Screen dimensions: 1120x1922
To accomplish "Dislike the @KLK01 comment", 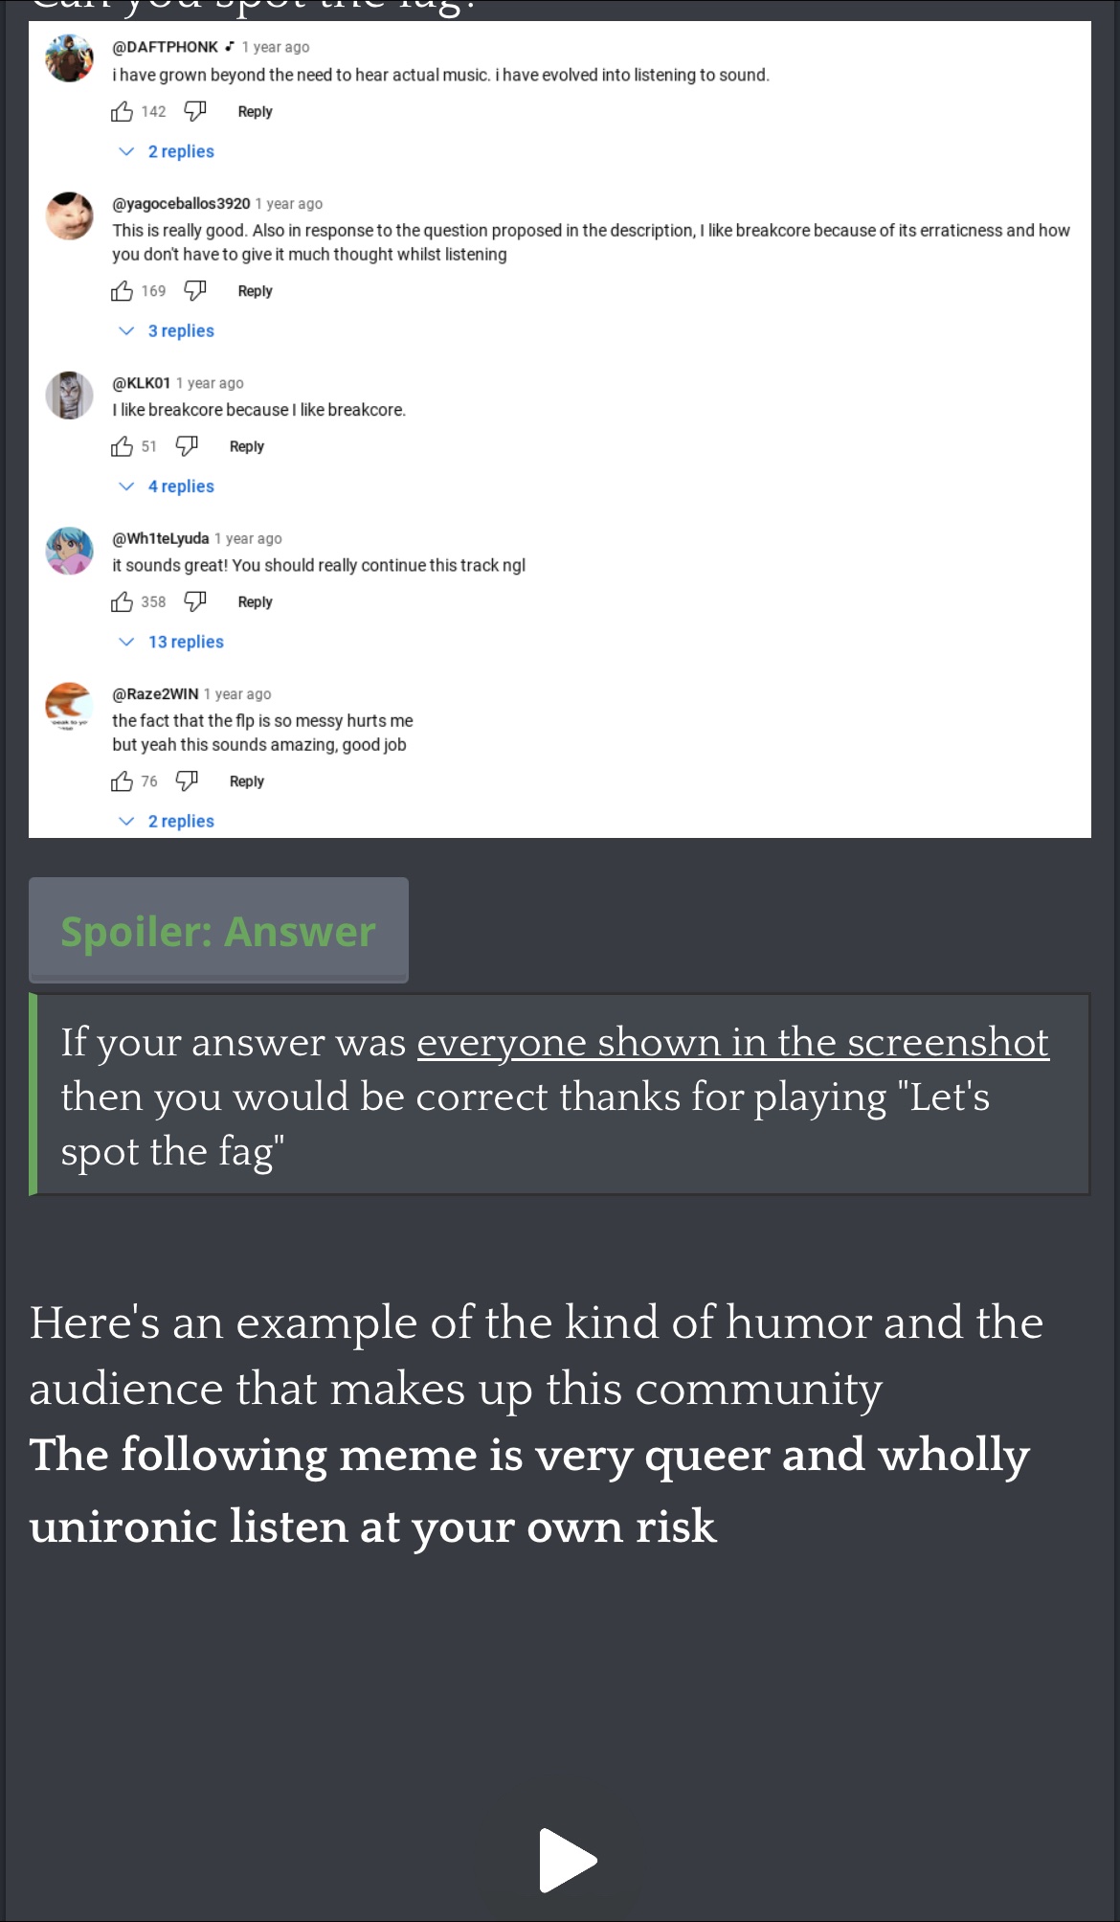I will pos(187,446).
